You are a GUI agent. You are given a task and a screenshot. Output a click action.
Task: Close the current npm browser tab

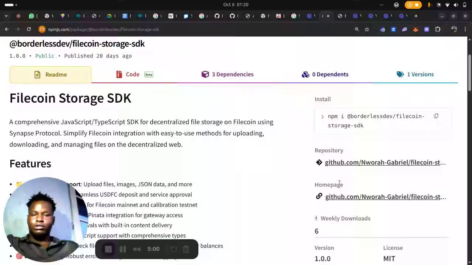tap(328, 16)
